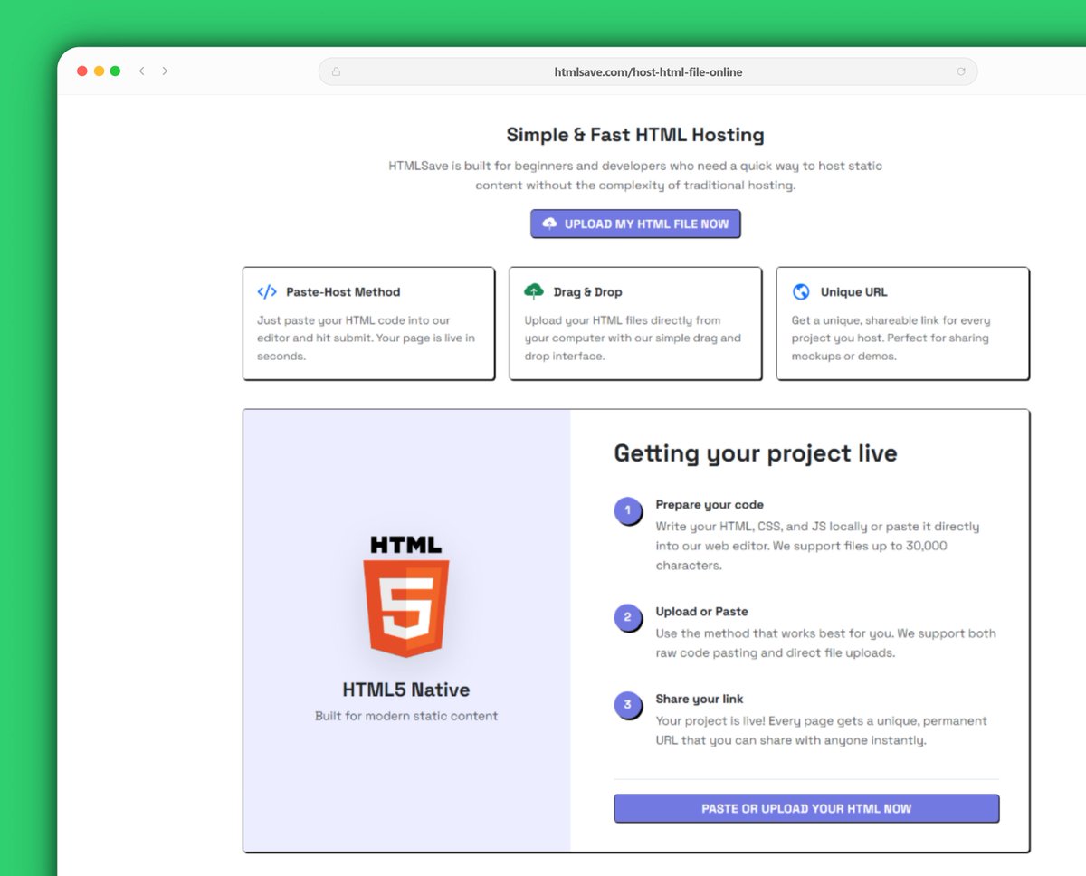Viewport: 1086px width, 876px height.
Task: Click the padlock icon in address bar
Action: [x=337, y=71]
